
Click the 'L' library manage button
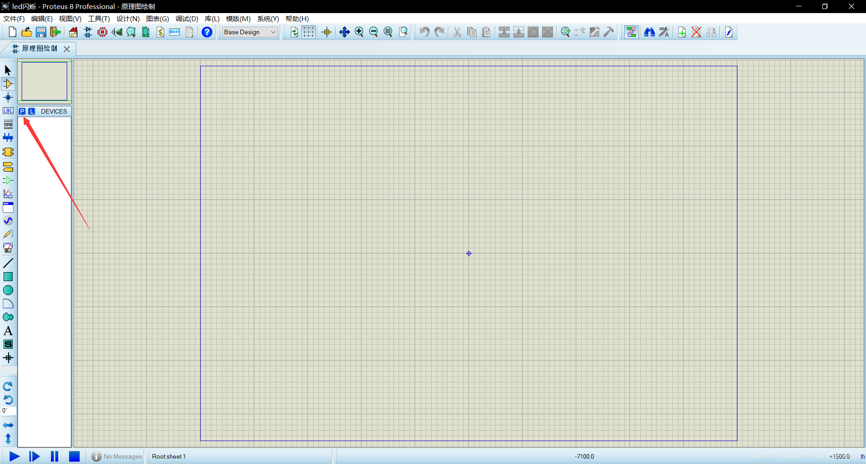coord(31,111)
